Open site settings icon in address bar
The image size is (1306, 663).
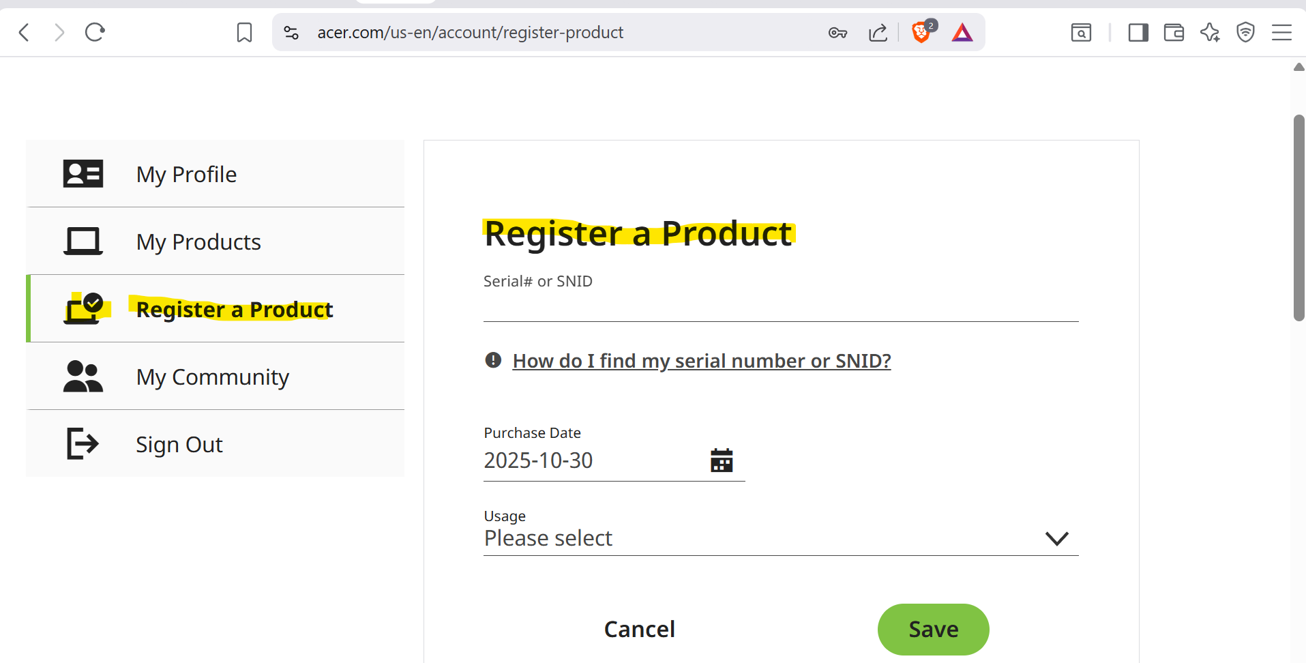[291, 32]
